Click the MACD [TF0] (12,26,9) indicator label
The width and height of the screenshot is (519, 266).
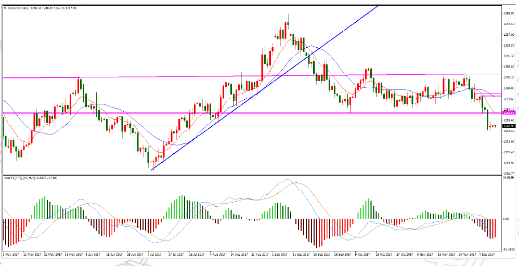(x=19, y=178)
